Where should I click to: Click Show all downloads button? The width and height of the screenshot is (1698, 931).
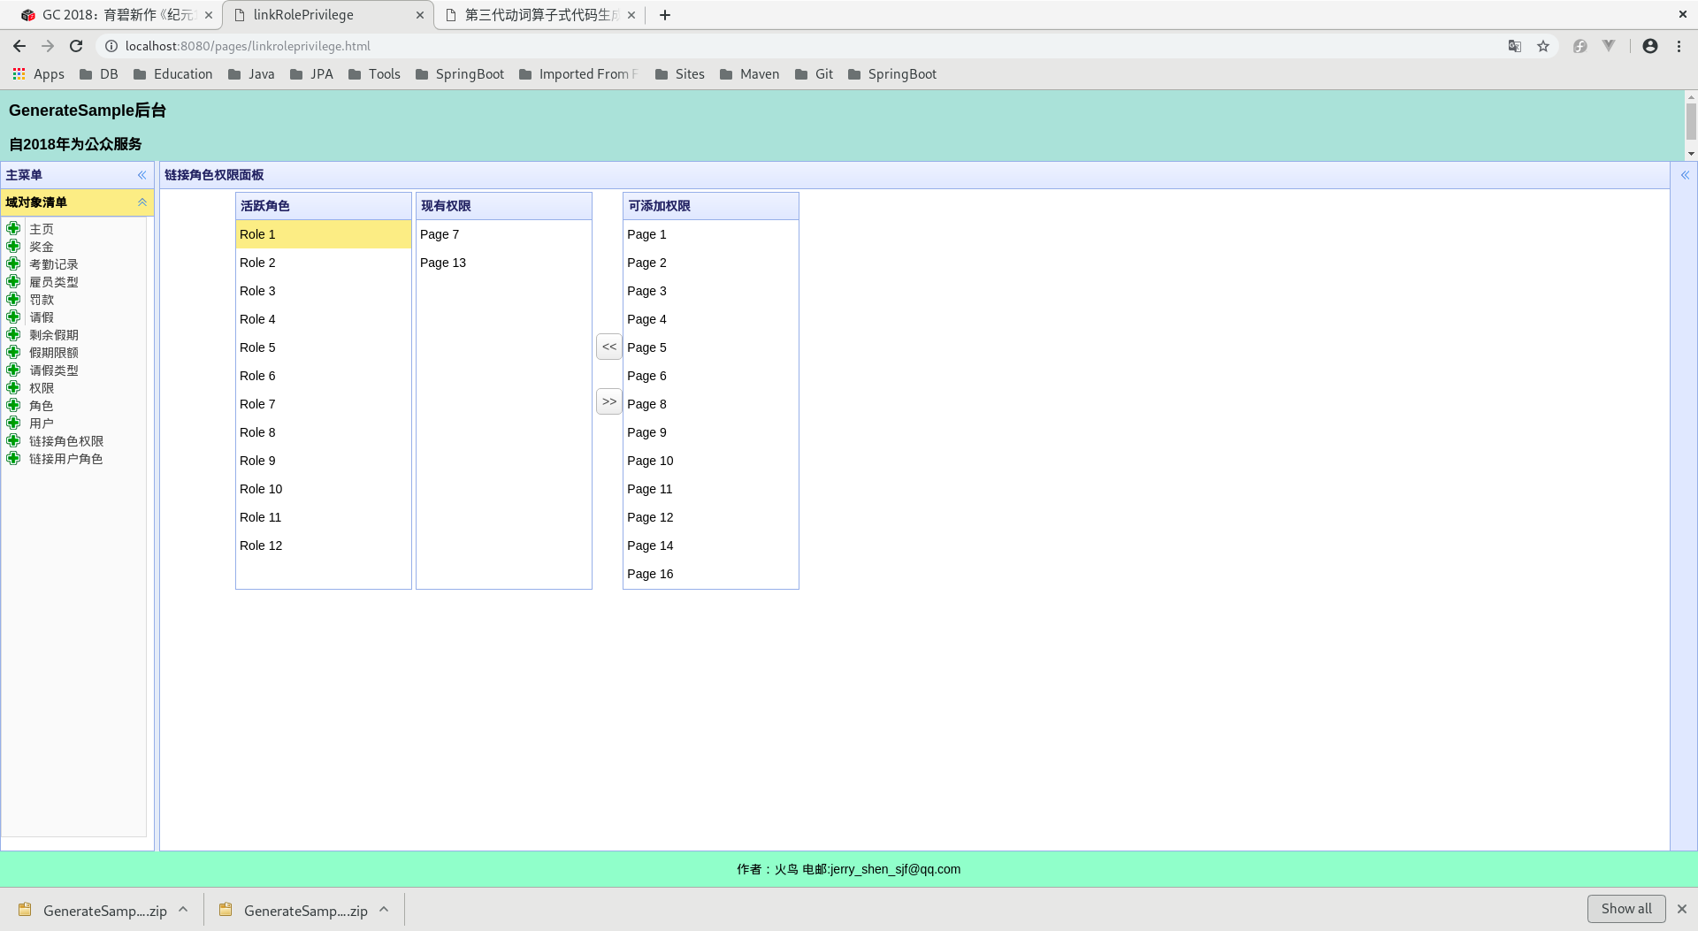point(1625,909)
